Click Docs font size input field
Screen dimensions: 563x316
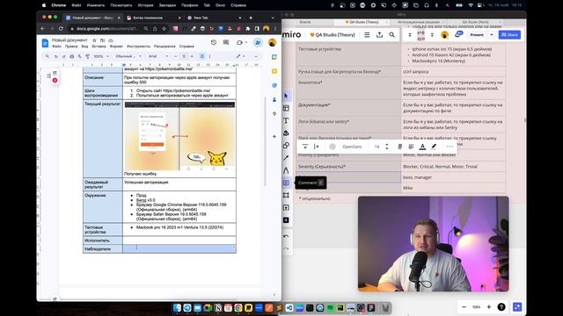184,56
